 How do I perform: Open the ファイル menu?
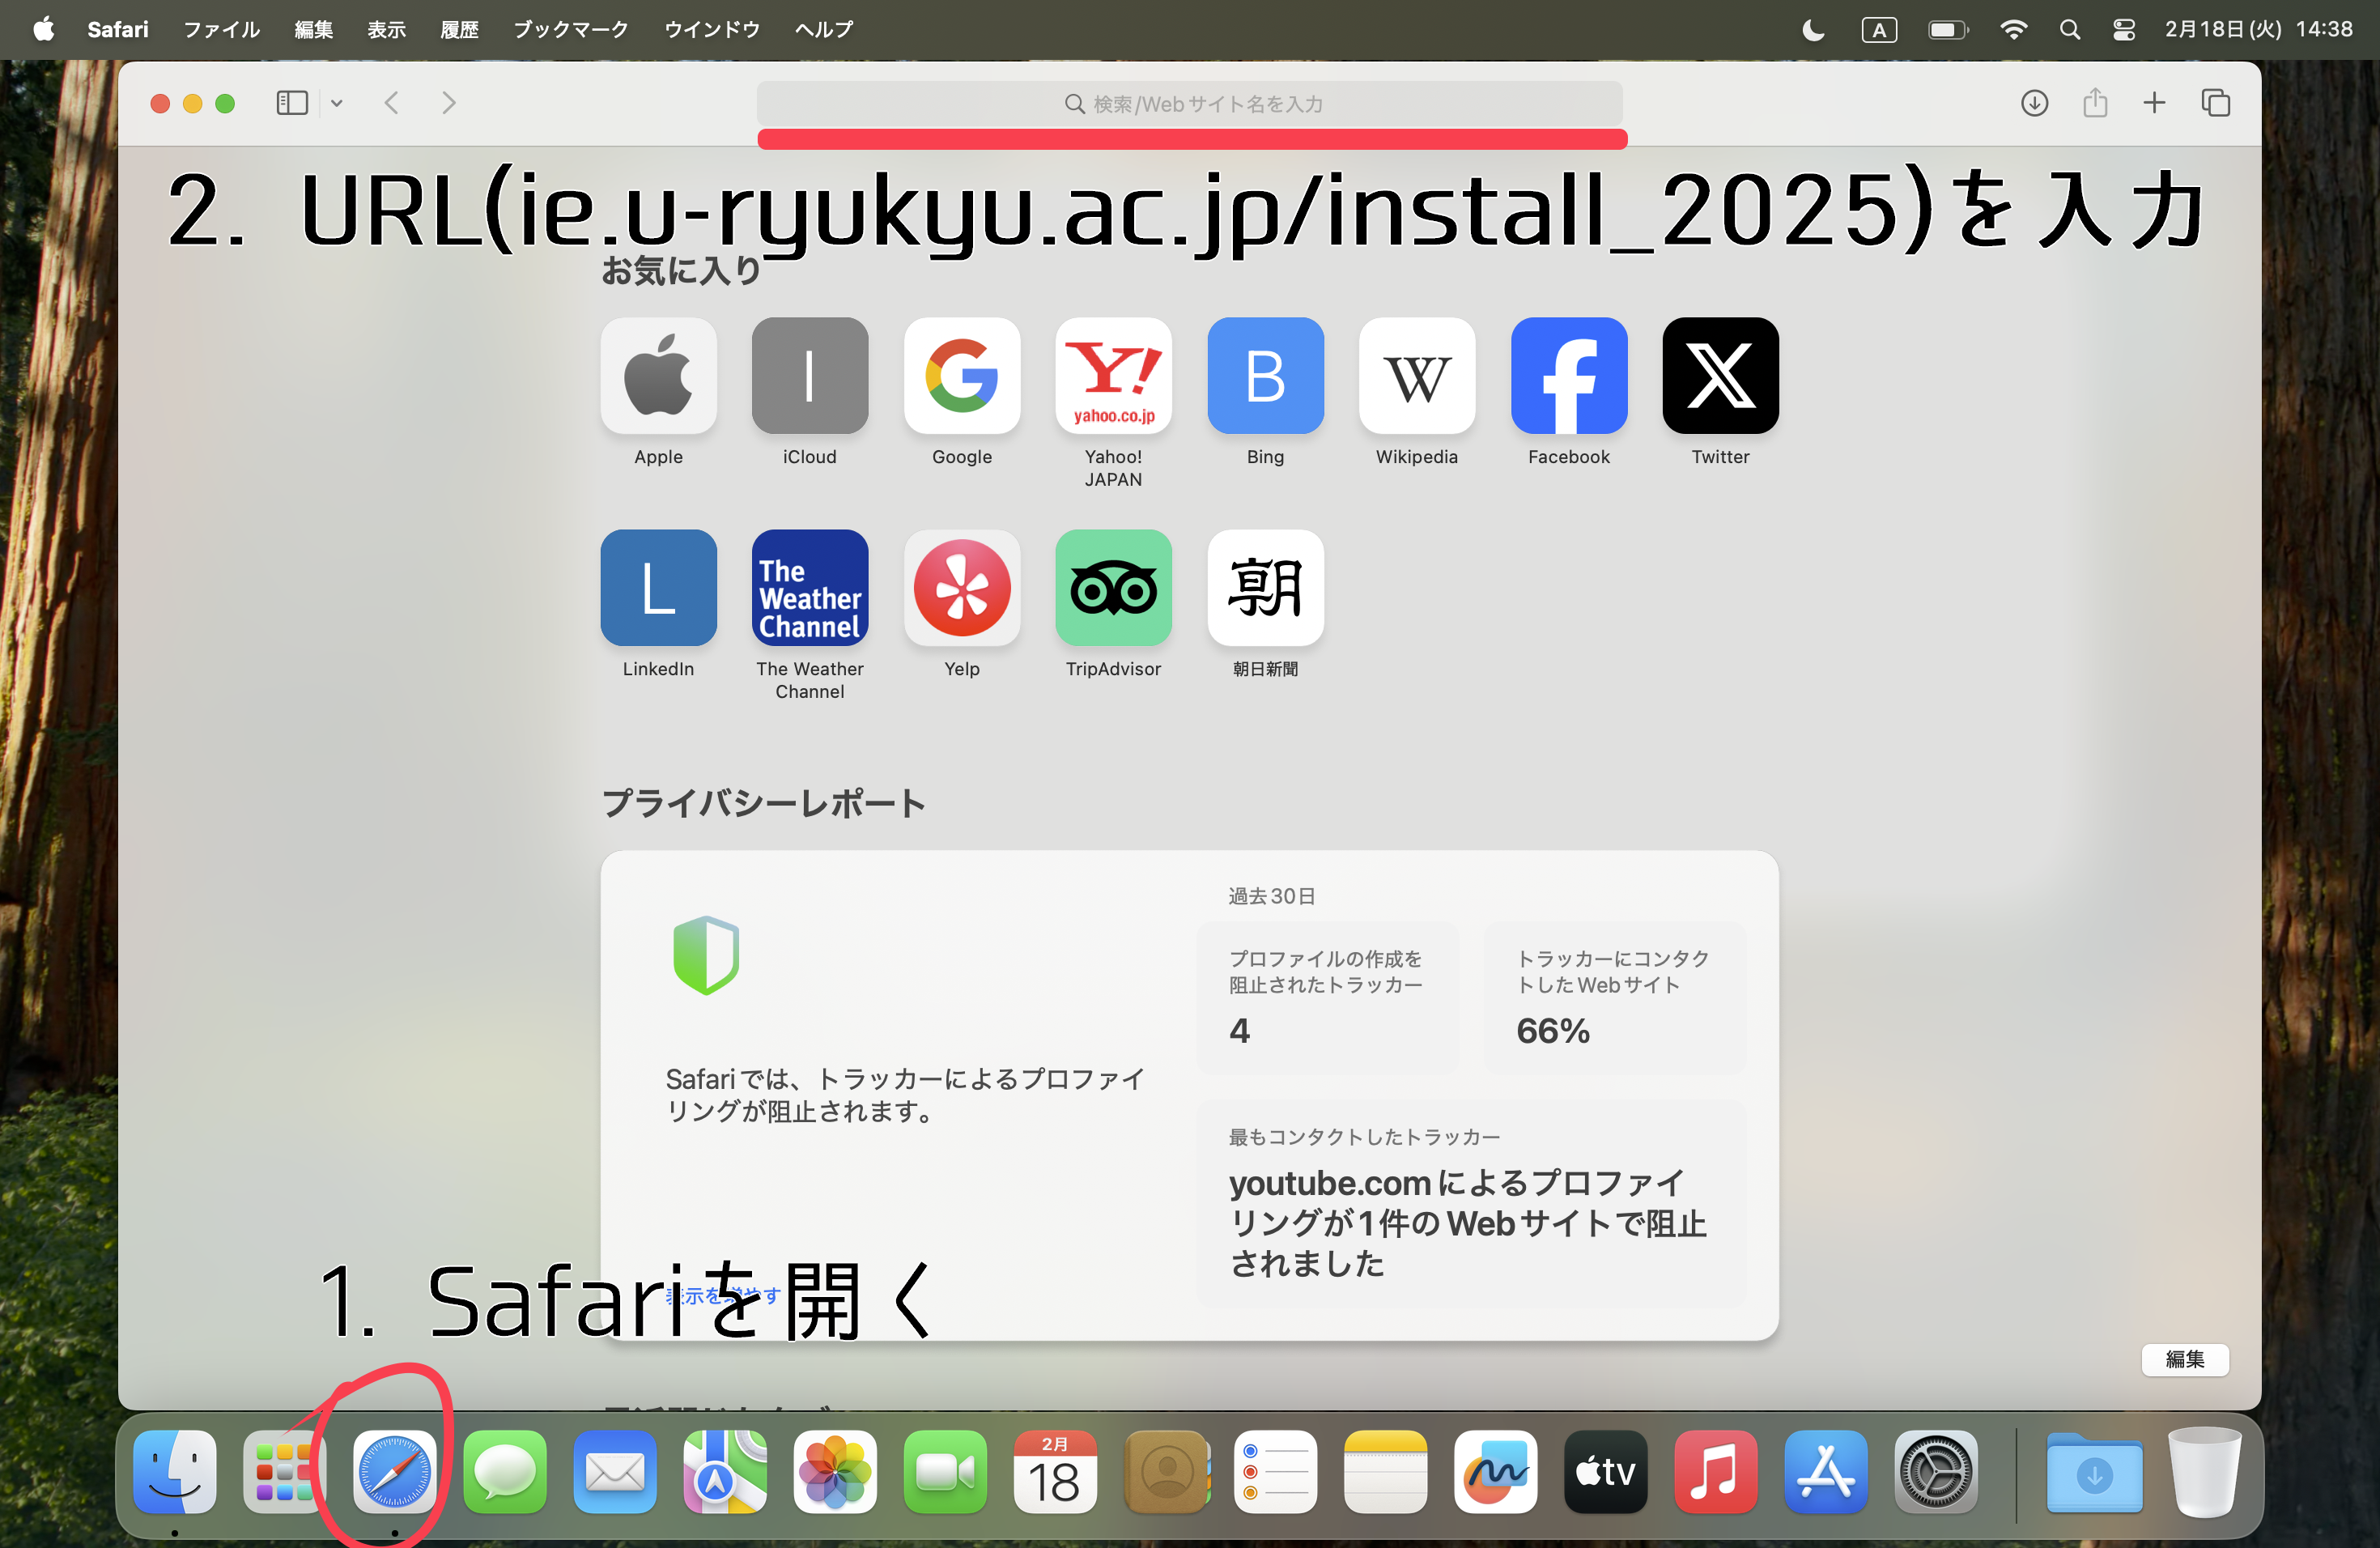221,29
